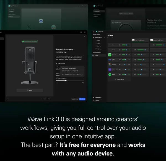Click the Browsers channel Chrome icon cluster
The height and width of the screenshot is (161, 166).
(110, 64)
